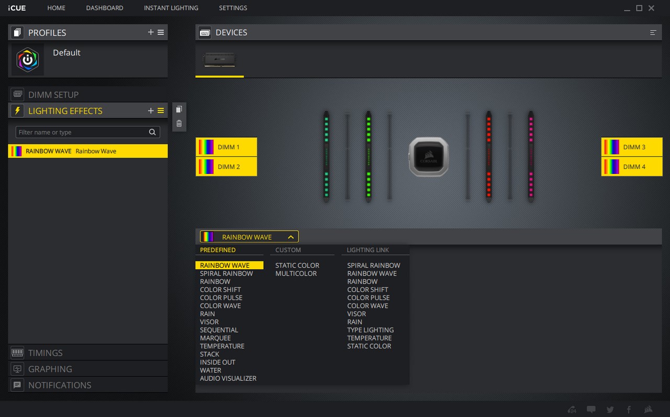Click the Profiles panel header icon
The image size is (670, 417).
(x=17, y=32)
